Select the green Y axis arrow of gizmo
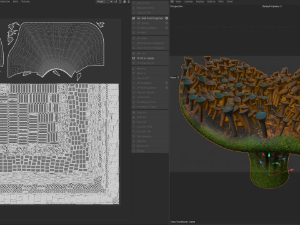Screen dimensions: 300x225 (269, 156)
